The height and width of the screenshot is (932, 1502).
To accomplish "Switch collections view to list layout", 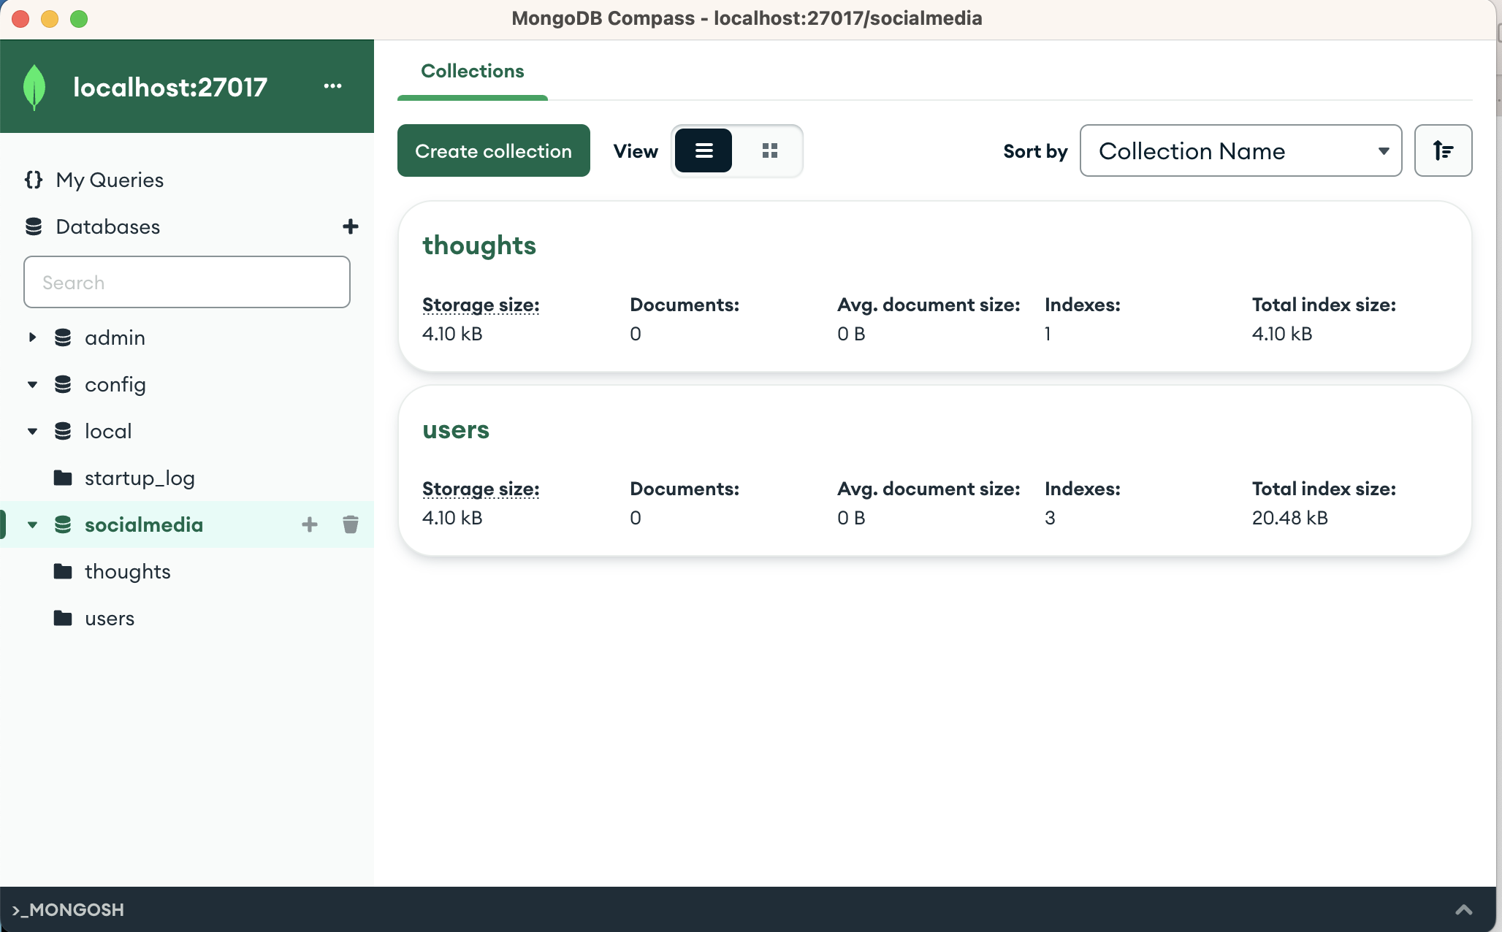I will tap(703, 150).
